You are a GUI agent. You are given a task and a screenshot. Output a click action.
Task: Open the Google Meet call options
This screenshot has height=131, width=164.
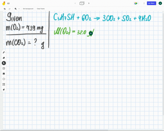[x=136, y=3]
